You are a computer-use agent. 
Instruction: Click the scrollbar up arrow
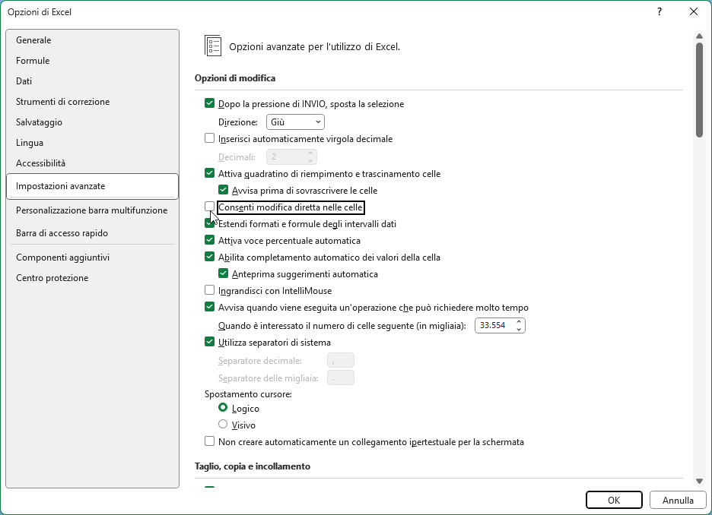pos(699,36)
